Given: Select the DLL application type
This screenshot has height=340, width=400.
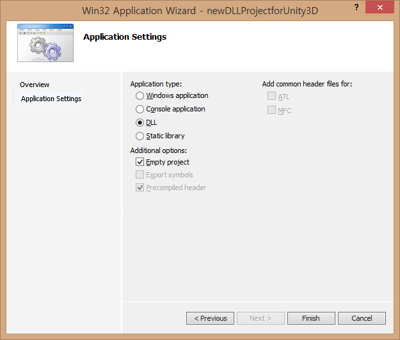Looking at the screenshot, I should [140, 123].
